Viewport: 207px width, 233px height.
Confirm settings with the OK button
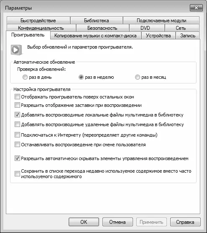click(x=84, y=222)
